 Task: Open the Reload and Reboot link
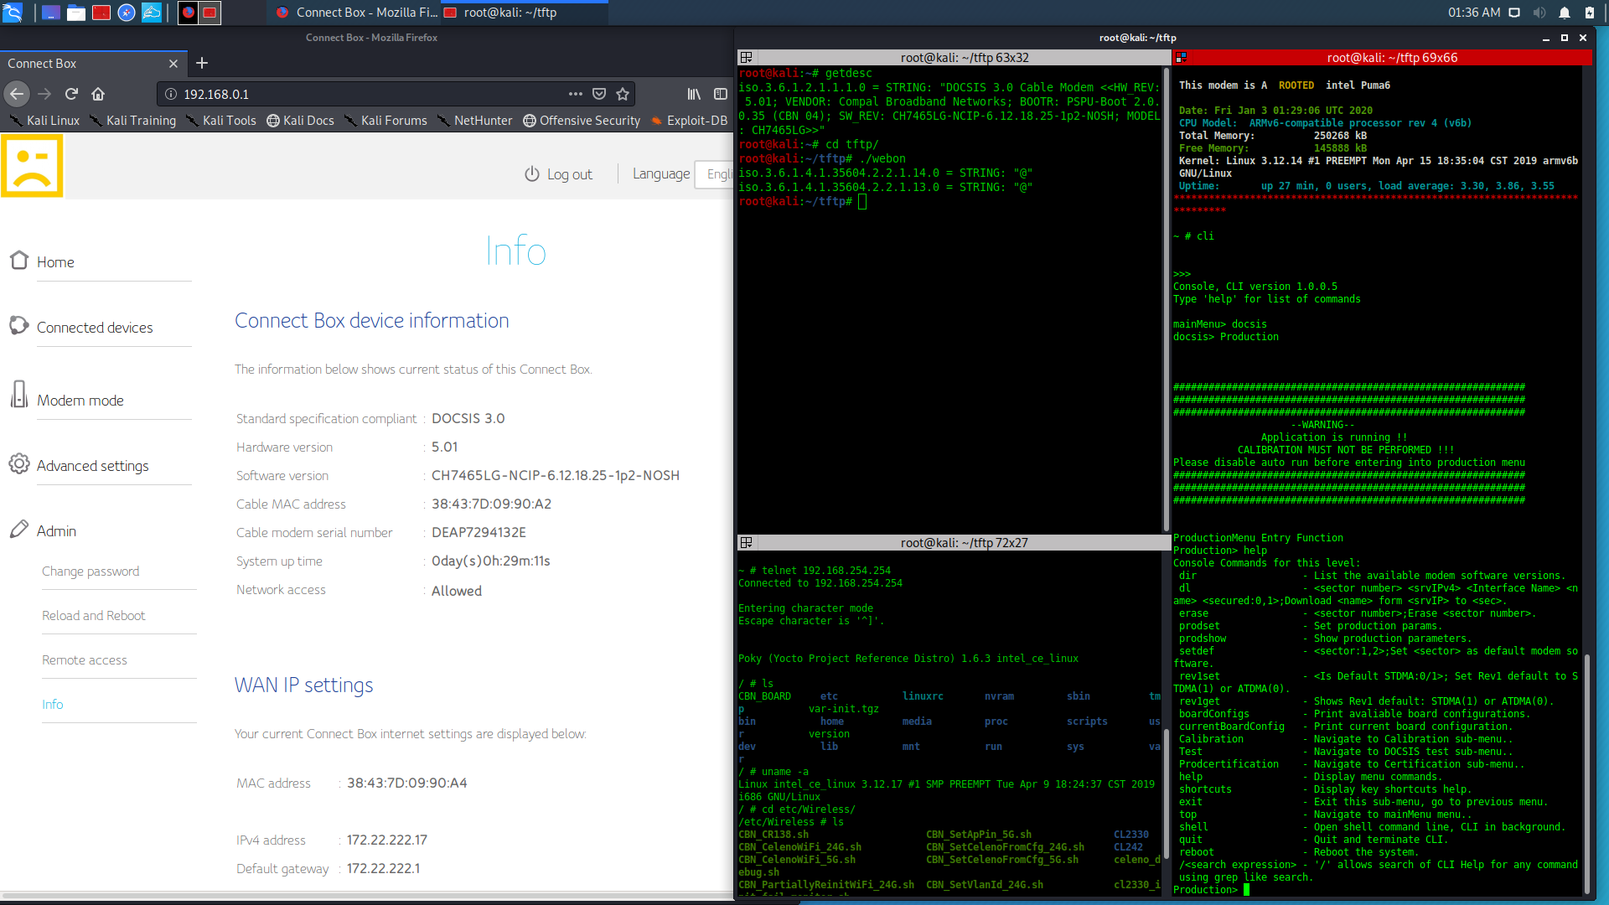tap(93, 616)
